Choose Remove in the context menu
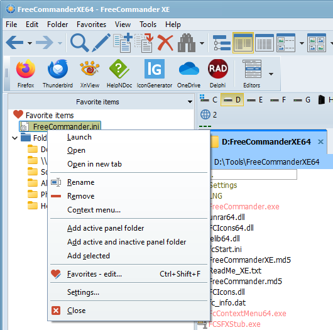333x330 pixels. [x=129, y=196]
